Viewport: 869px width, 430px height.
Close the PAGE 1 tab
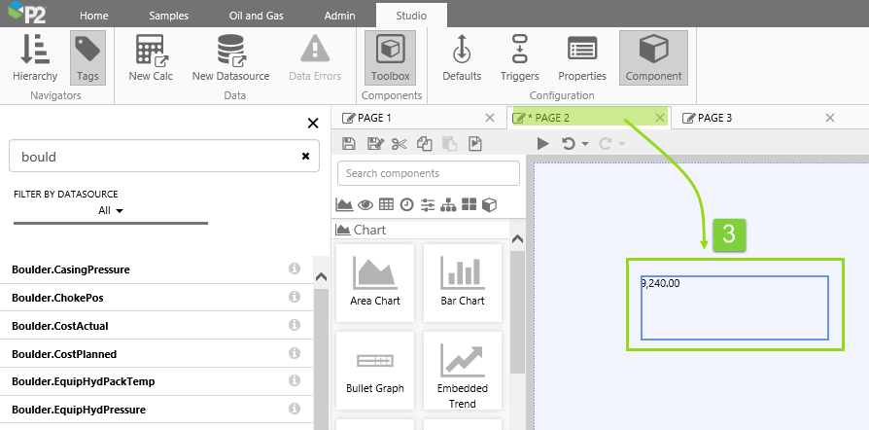pos(489,118)
